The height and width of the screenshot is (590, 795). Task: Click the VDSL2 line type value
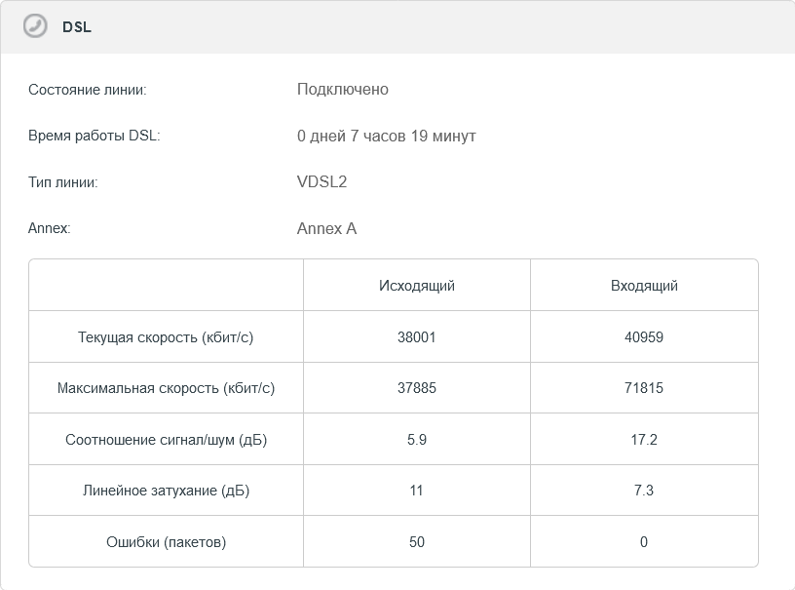coord(322,182)
